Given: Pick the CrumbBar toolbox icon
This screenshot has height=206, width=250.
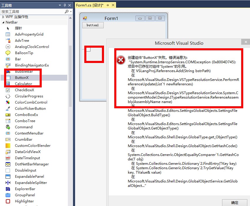Looking at the screenshot, I should tap(8, 139).
